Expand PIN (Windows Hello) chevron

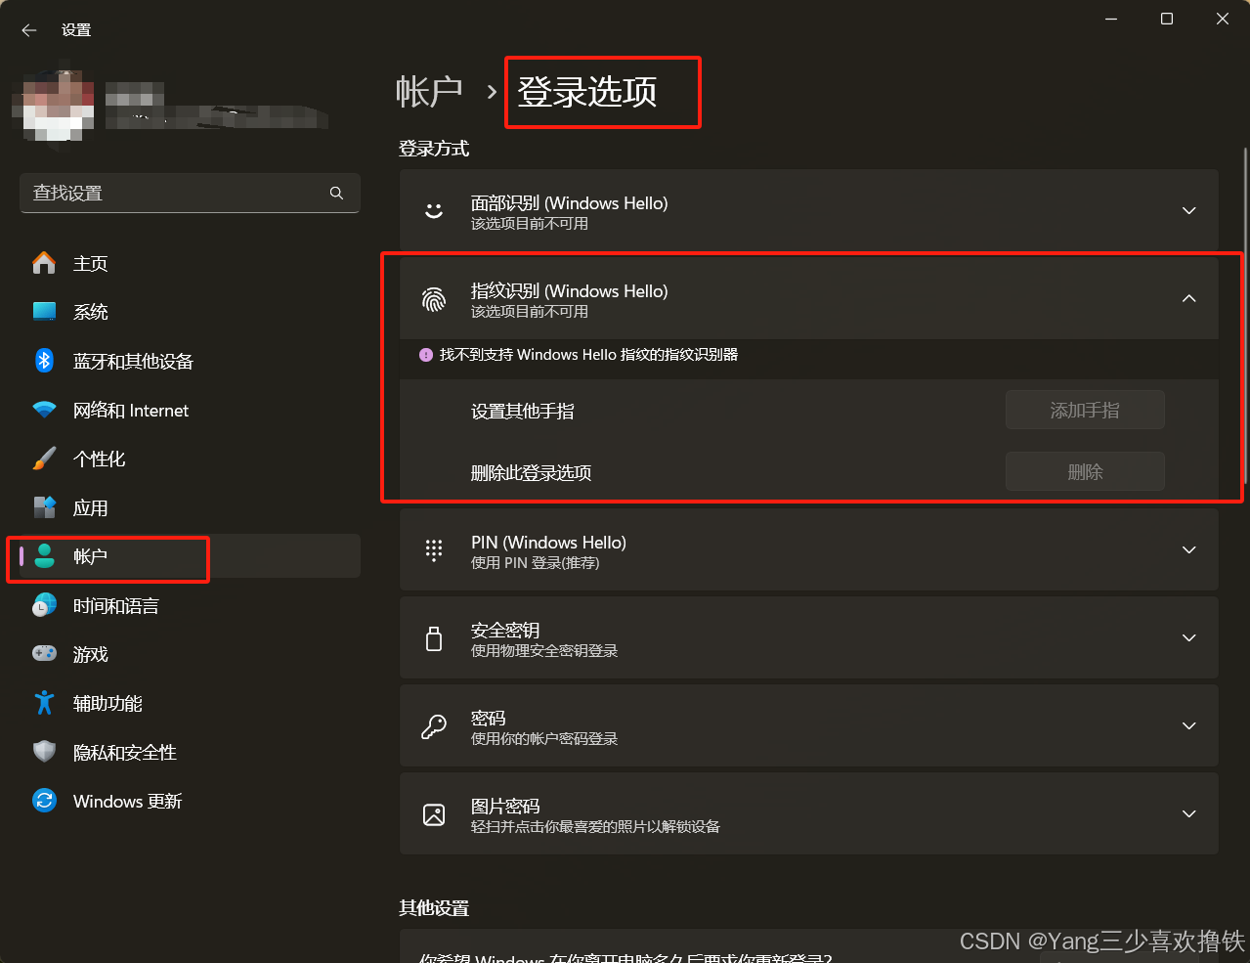[1189, 549]
